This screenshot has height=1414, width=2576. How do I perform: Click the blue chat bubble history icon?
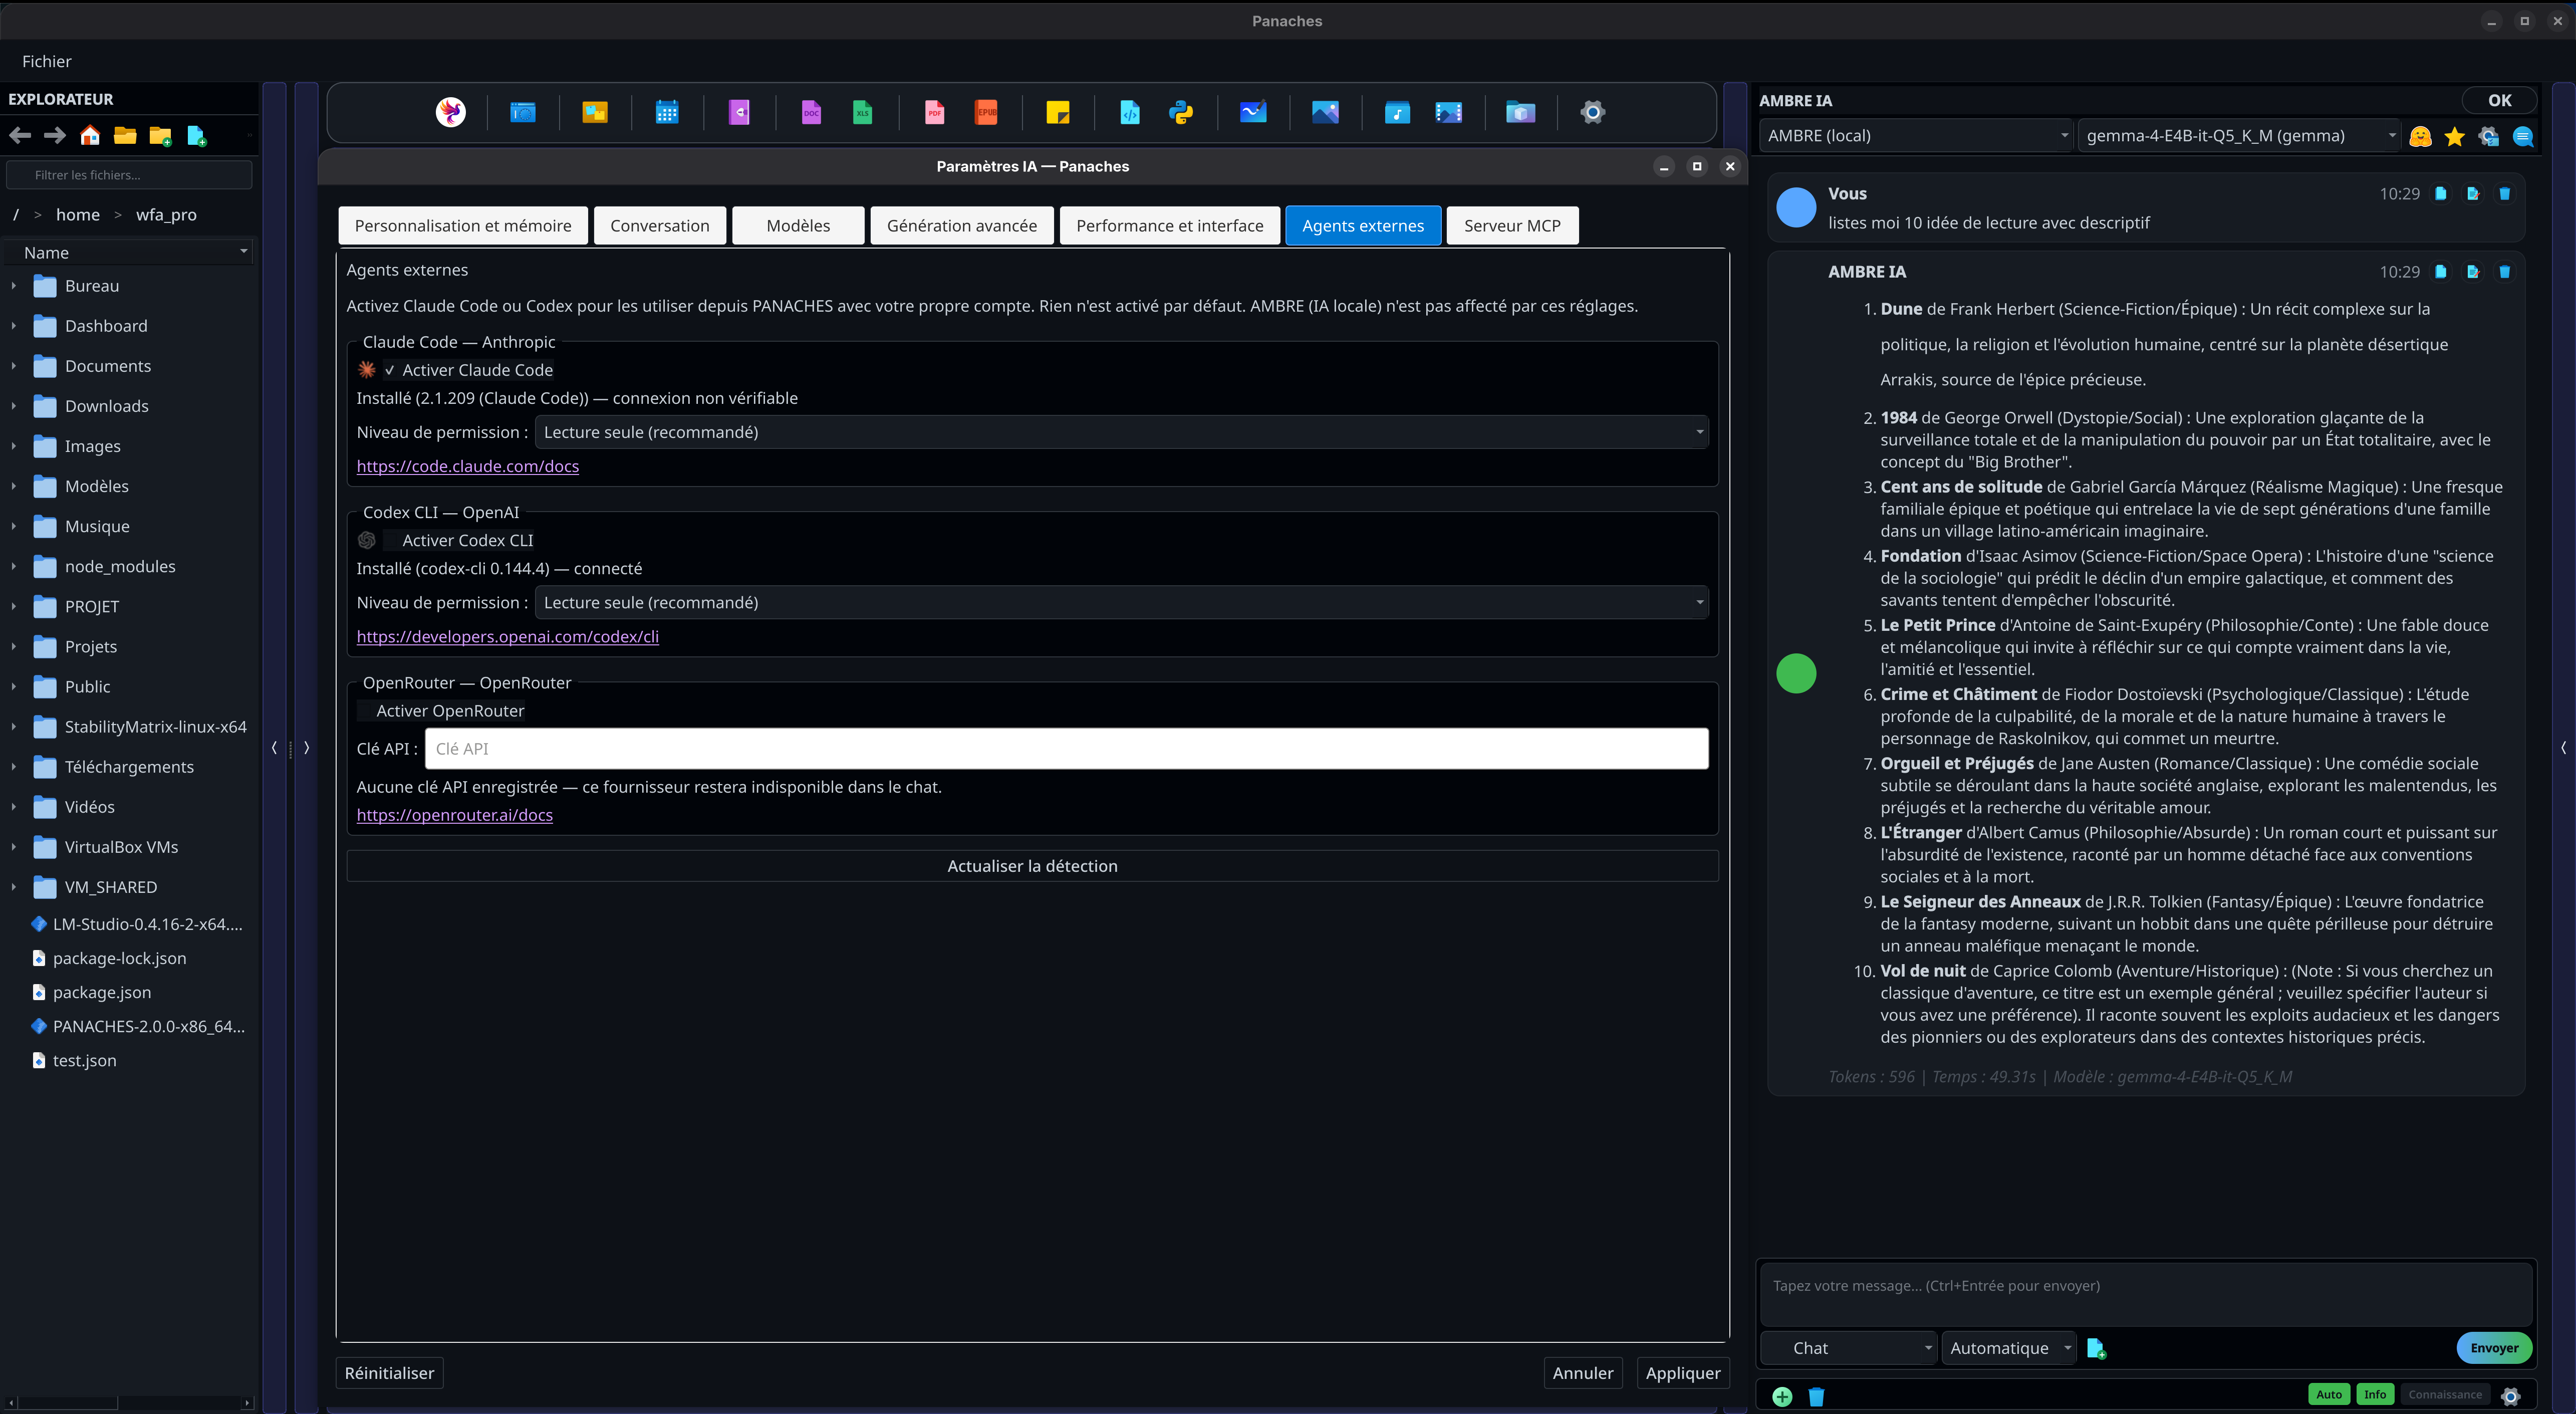[x=2523, y=136]
